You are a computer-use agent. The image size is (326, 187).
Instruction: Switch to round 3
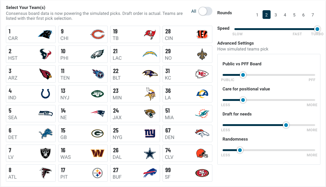tap(276, 15)
